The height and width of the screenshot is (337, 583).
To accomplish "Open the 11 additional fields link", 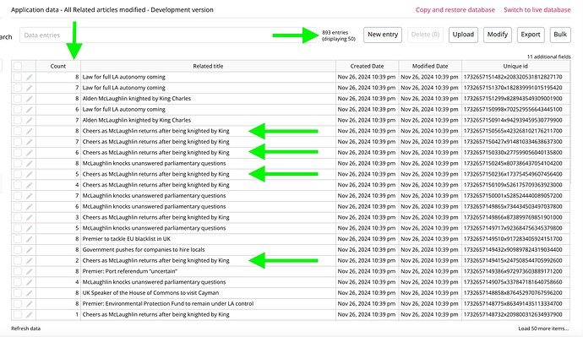I will coord(549,57).
